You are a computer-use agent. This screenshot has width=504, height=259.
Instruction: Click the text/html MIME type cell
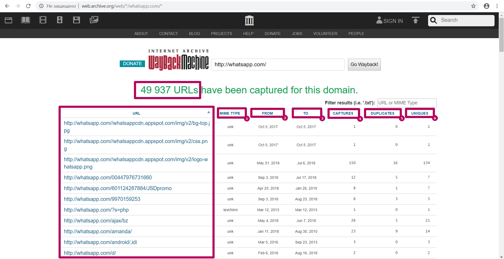tap(230, 210)
